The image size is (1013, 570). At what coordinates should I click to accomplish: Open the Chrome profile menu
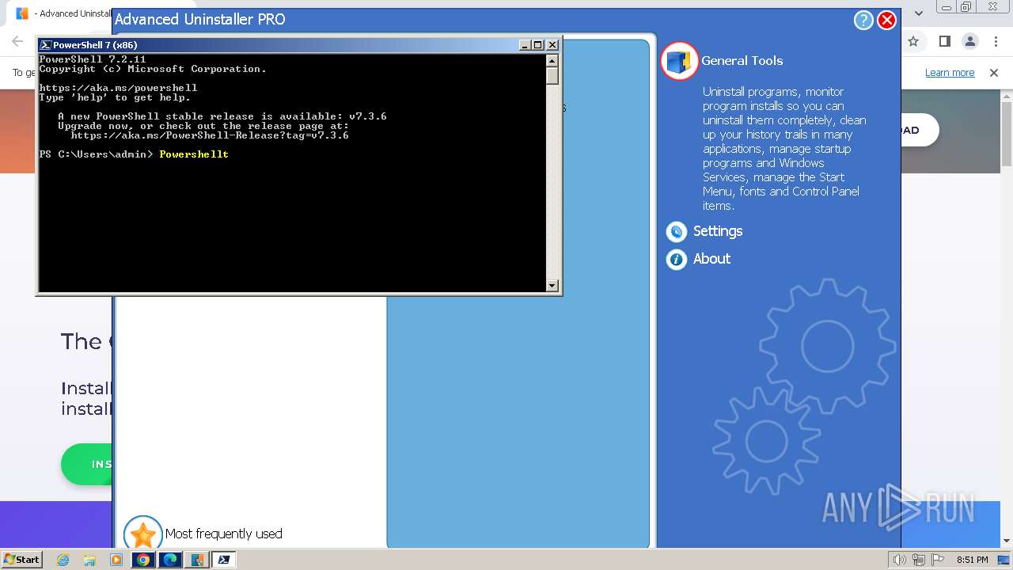970,41
